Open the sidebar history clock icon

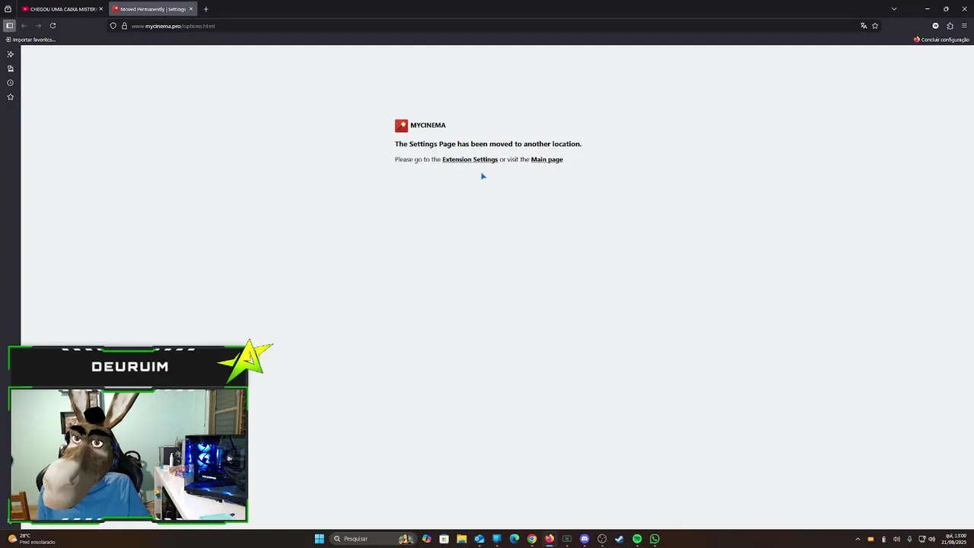(x=10, y=83)
